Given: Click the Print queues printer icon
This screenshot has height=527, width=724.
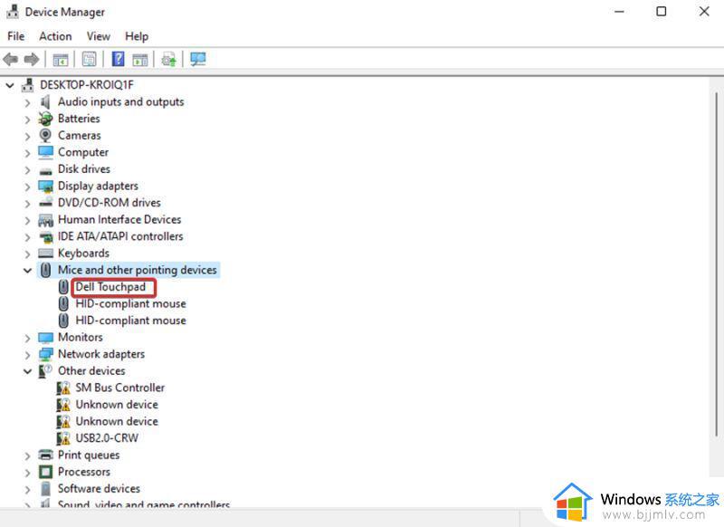Looking at the screenshot, I should coord(46,455).
